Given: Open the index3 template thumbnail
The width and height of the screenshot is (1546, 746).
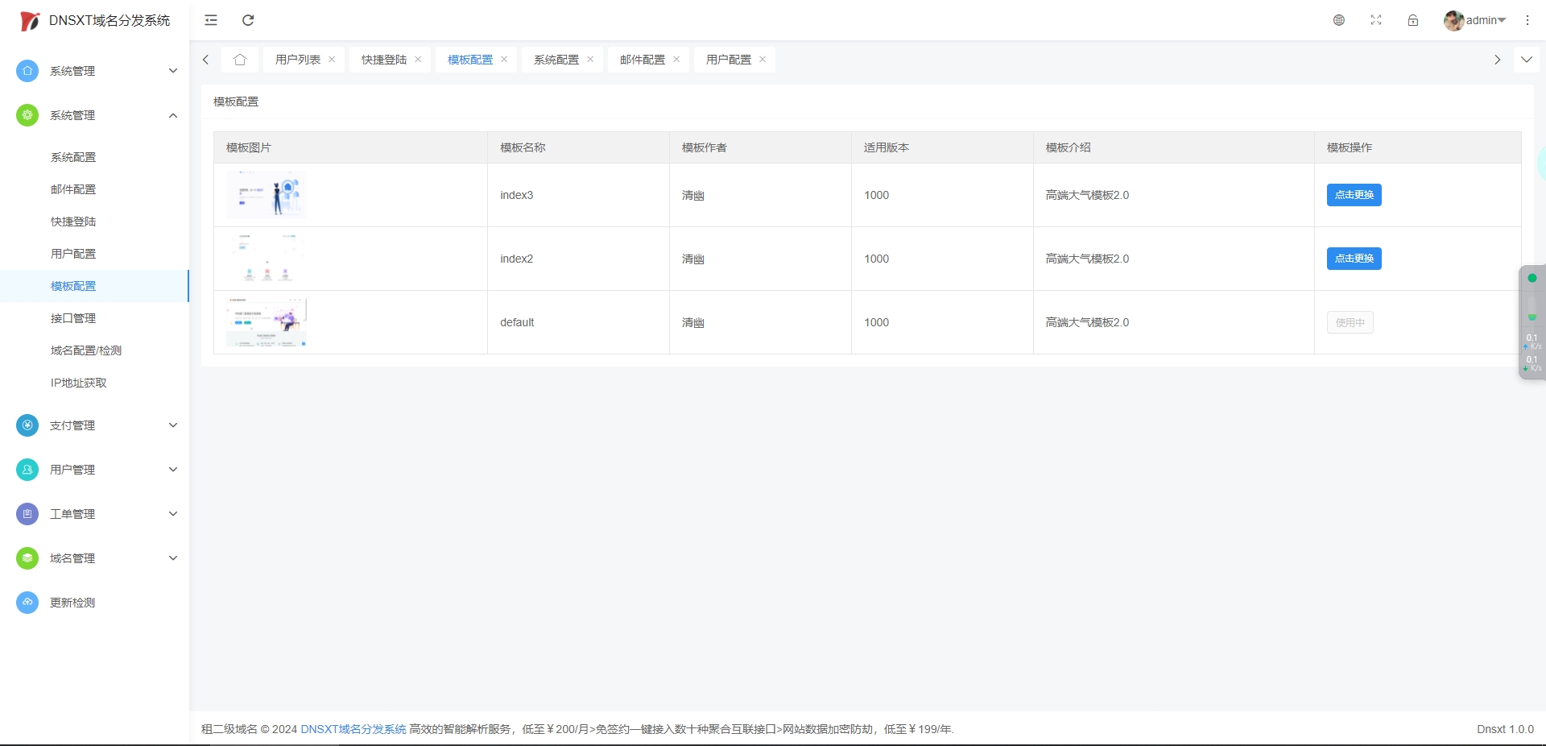Looking at the screenshot, I should click(267, 195).
